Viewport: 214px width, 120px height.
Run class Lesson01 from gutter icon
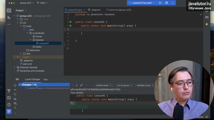tap(71, 22)
